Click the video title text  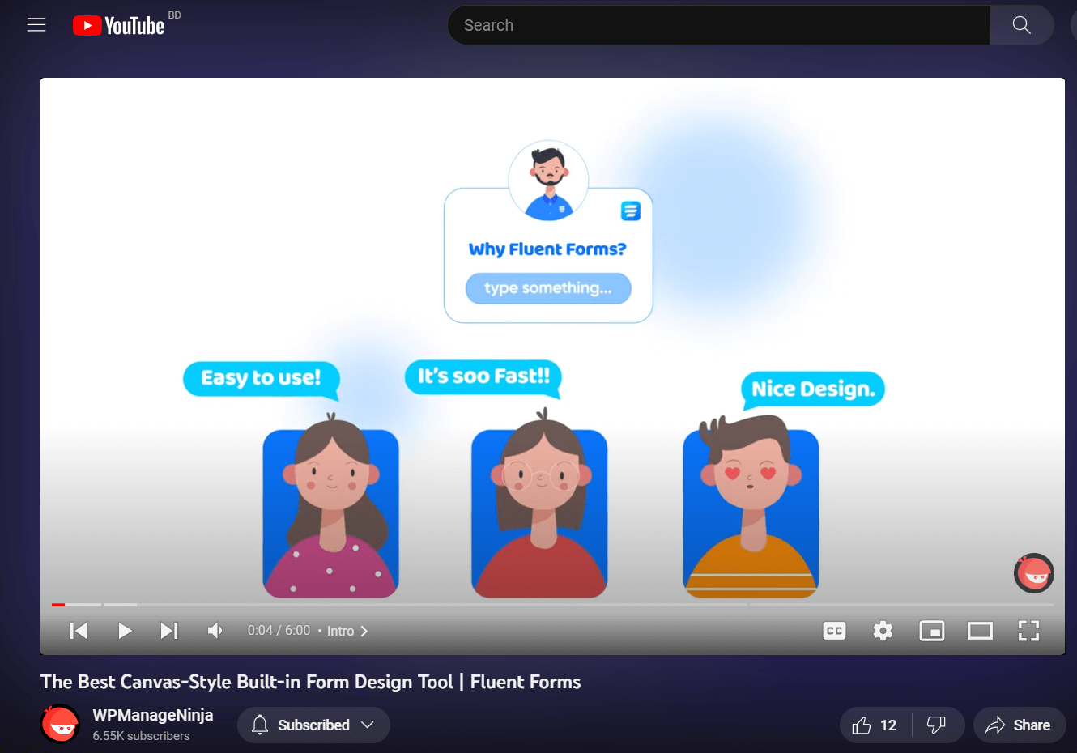click(311, 682)
